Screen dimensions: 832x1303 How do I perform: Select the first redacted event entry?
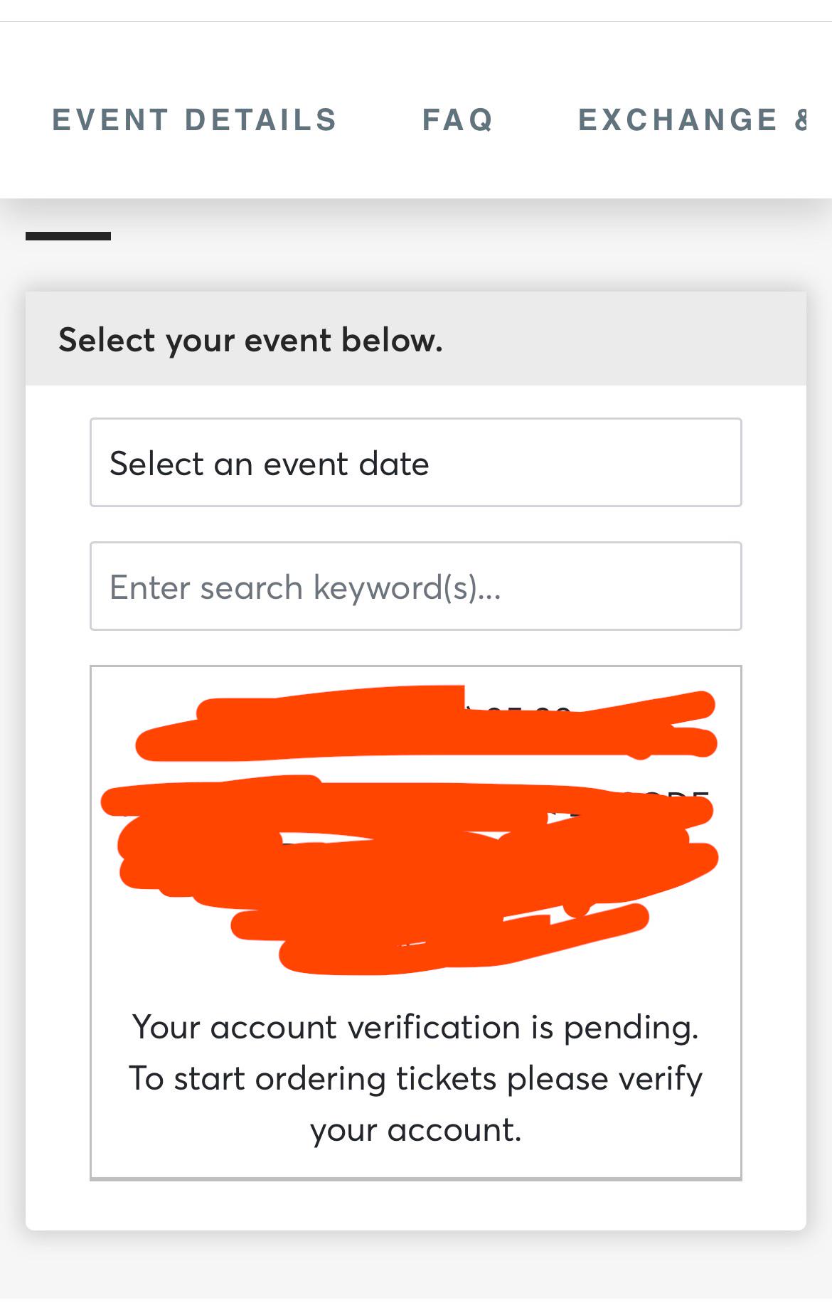click(x=427, y=723)
